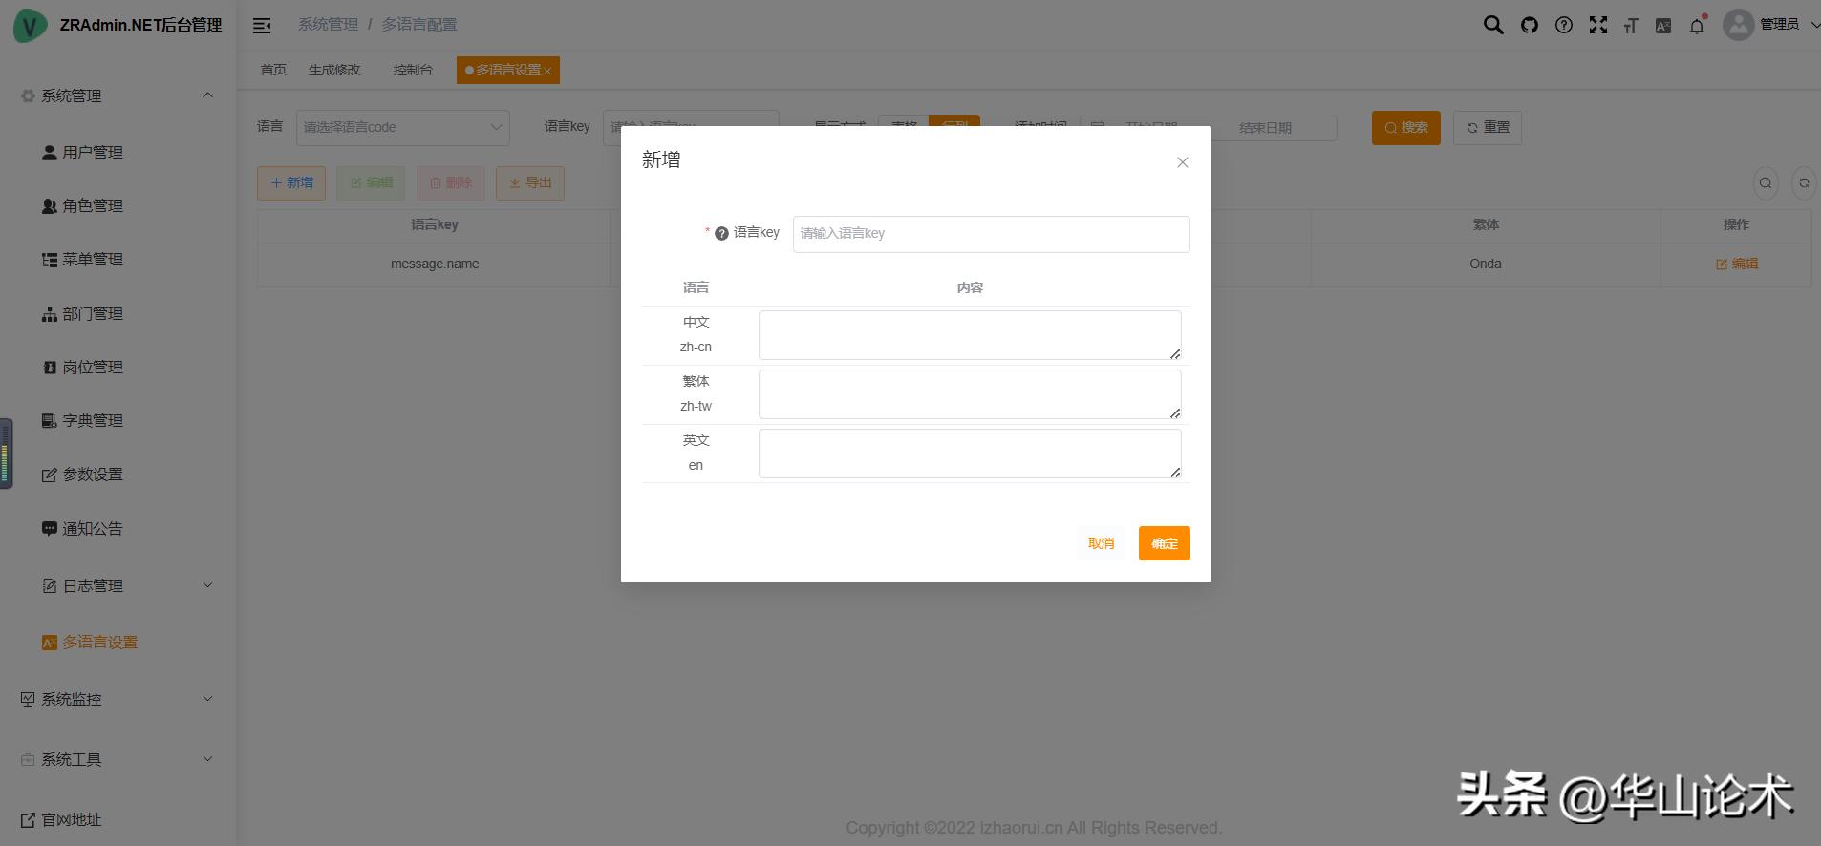
Task: Switch to the 首页 tab
Action: click(x=273, y=70)
